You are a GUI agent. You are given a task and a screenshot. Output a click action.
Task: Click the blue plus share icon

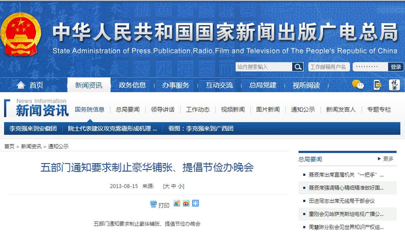(x=196, y=203)
